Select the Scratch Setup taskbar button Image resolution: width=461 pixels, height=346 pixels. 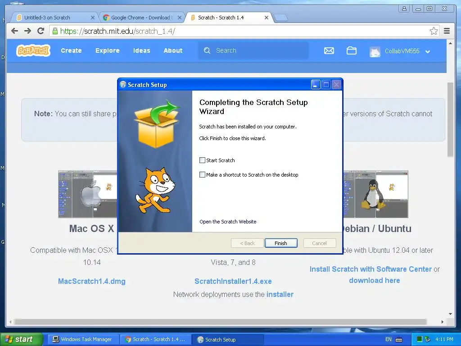(228, 340)
